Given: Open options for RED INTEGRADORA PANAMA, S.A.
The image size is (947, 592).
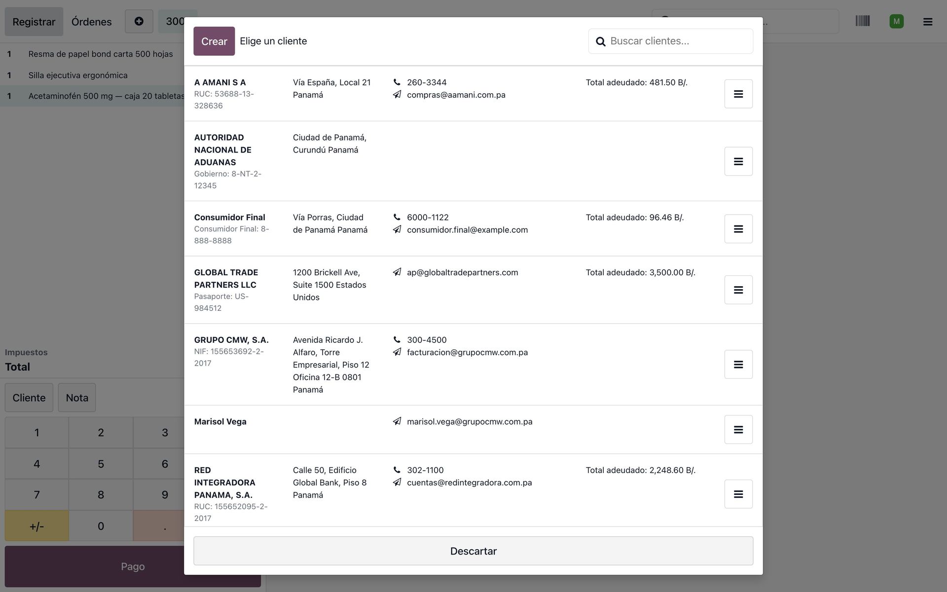Looking at the screenshot, I should click(x=738, y=494).
